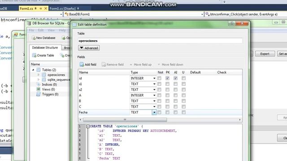Open Edit menu in DB Browser
The height and width of the screenshot is (161, 287).
[x=41, y=30]
